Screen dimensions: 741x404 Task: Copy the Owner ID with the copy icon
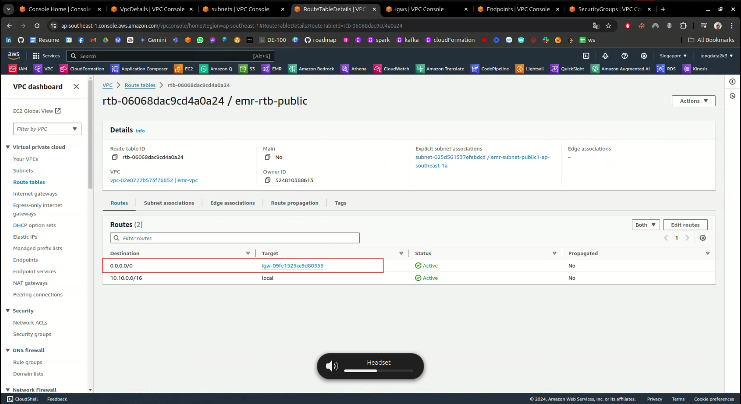[268, 180]
